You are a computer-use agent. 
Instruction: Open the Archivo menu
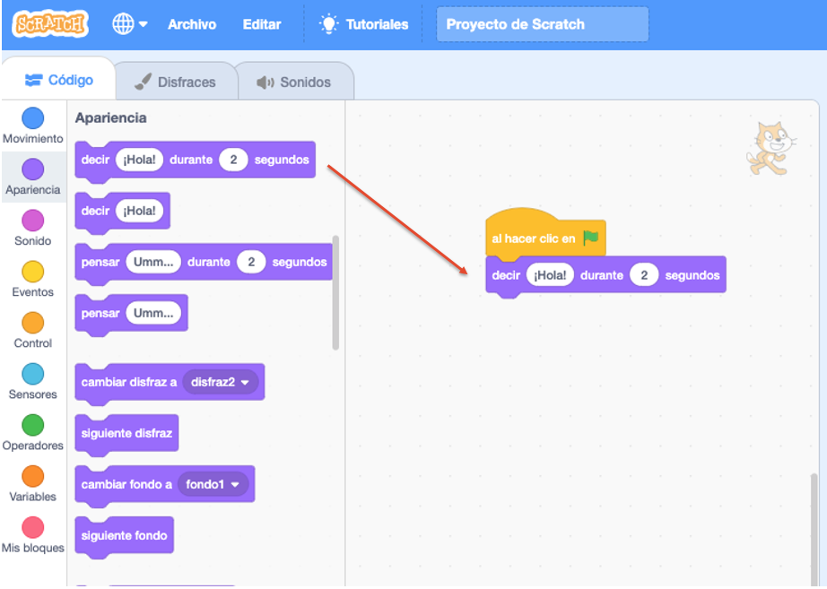click(x=192, y=24)
